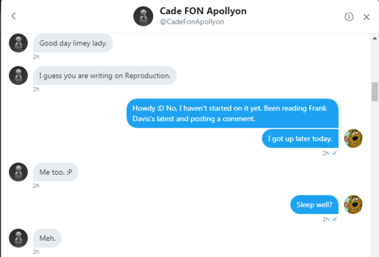The image size is (379, 257).
Task: Click avatar beside "Good day limey lady"
Action: click(18, 43)
